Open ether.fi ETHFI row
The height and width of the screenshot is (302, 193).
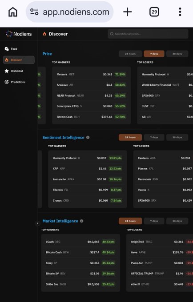click(161, 284)
